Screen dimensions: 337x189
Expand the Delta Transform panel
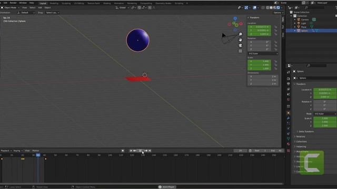[x=306, y=131]
